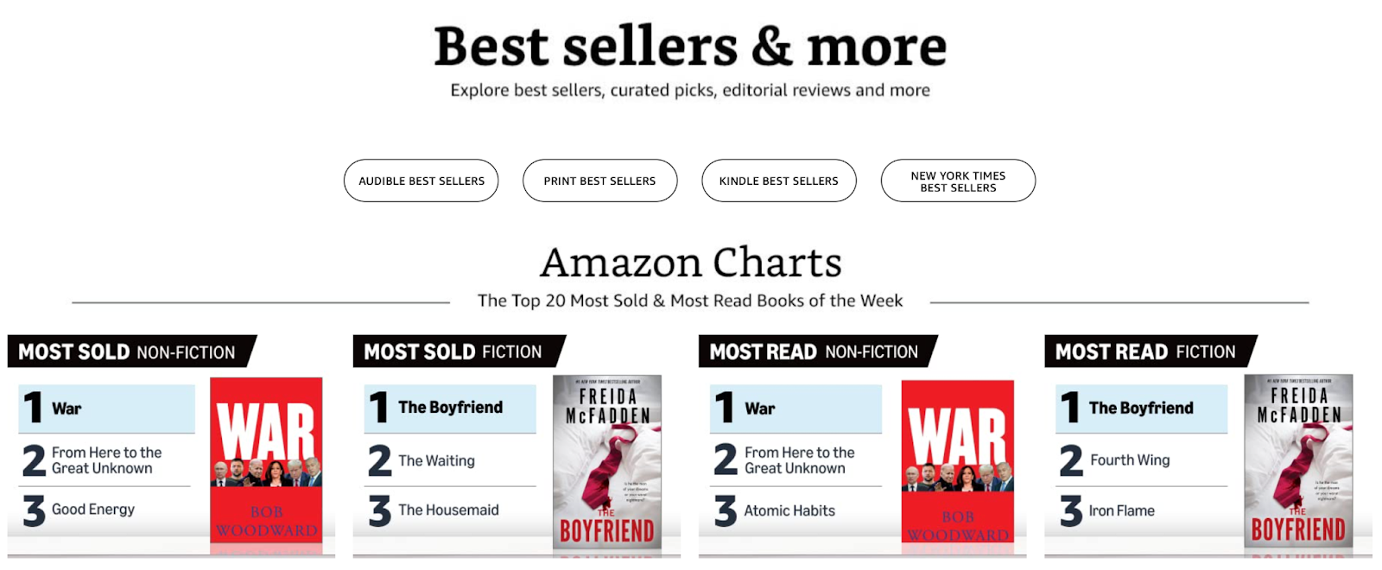Select 'The Housemaid' in Most Sold Fiction
This screenshot has height=570, width=1382.
click(447, 510)
